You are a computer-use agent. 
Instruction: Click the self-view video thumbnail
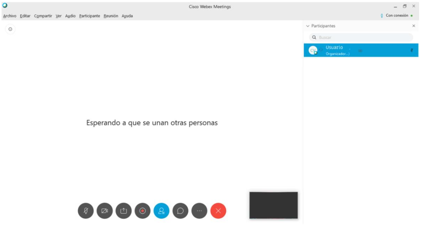tap(273, 205)
